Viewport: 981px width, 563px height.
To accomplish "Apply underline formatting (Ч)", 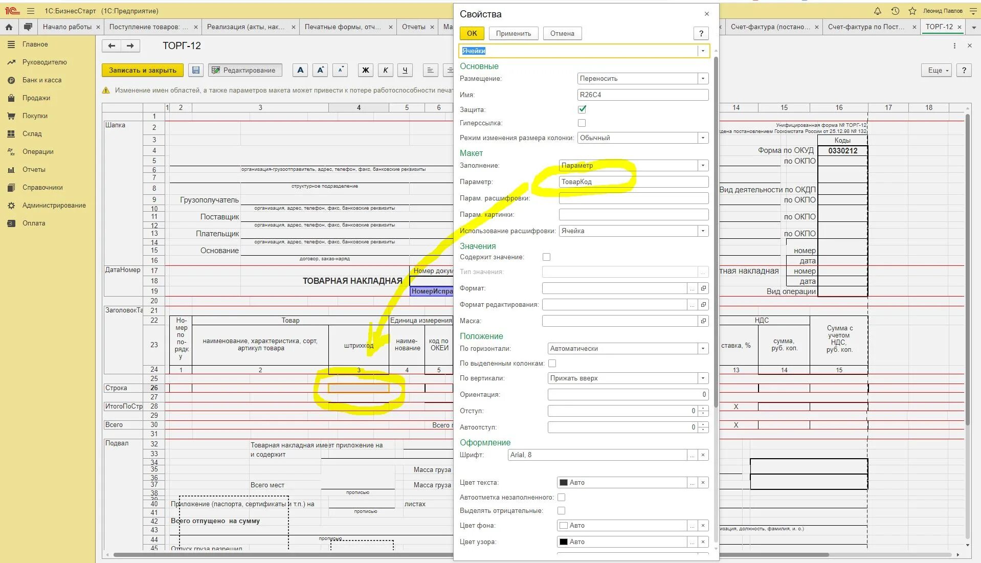I will 405,71.
